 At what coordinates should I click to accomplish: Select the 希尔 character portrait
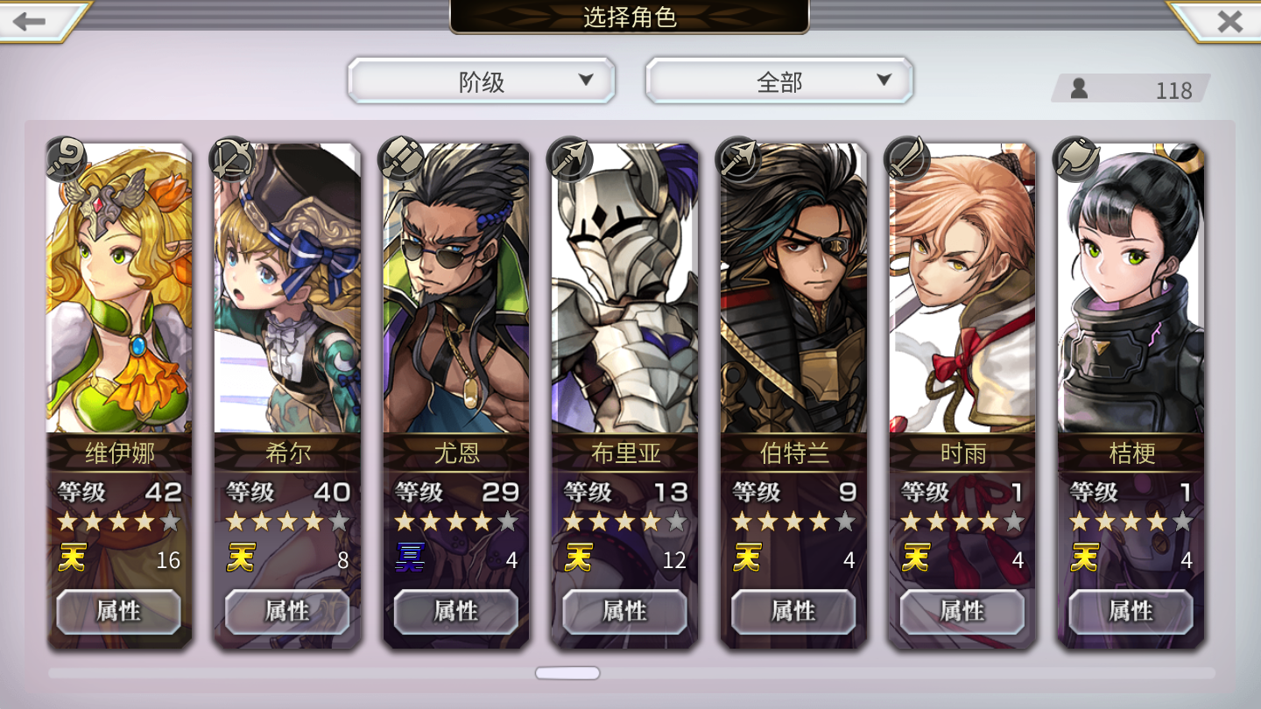click(x=287, y=288)
